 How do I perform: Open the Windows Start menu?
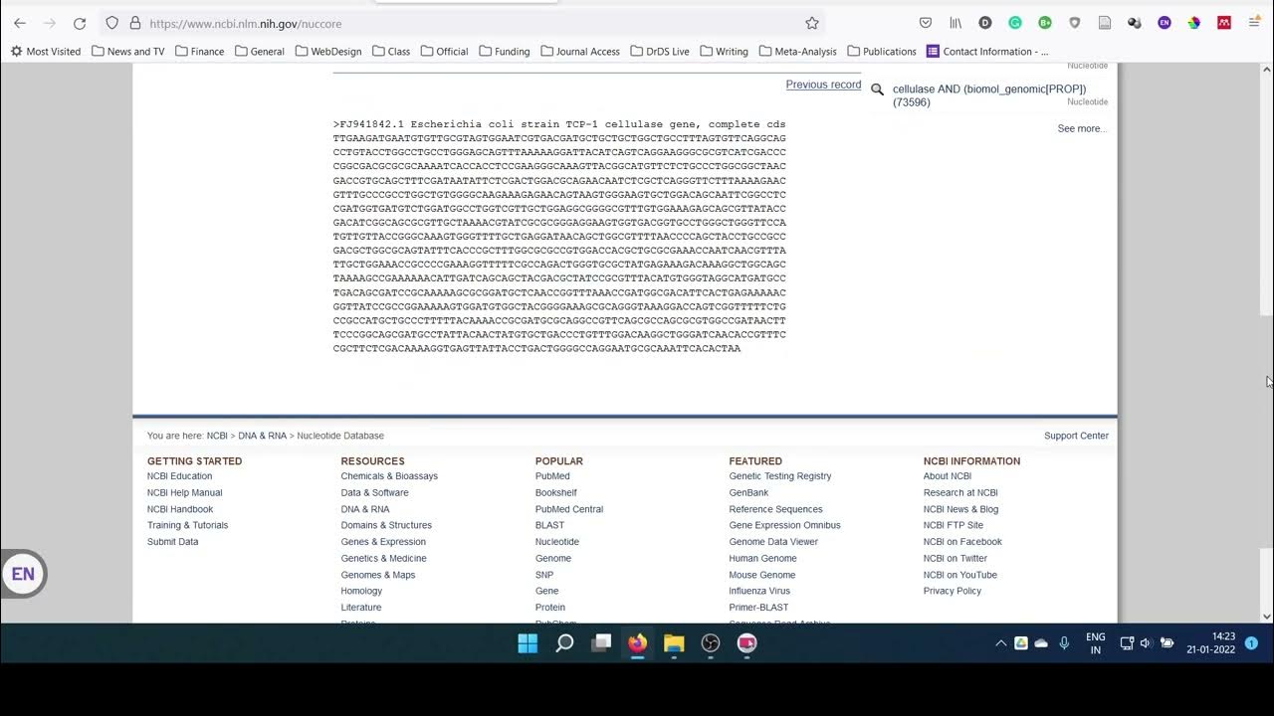pos(528,643)
